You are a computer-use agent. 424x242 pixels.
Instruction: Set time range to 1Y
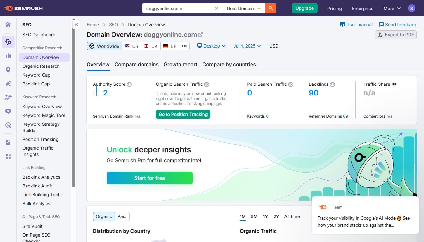point(265,216)
